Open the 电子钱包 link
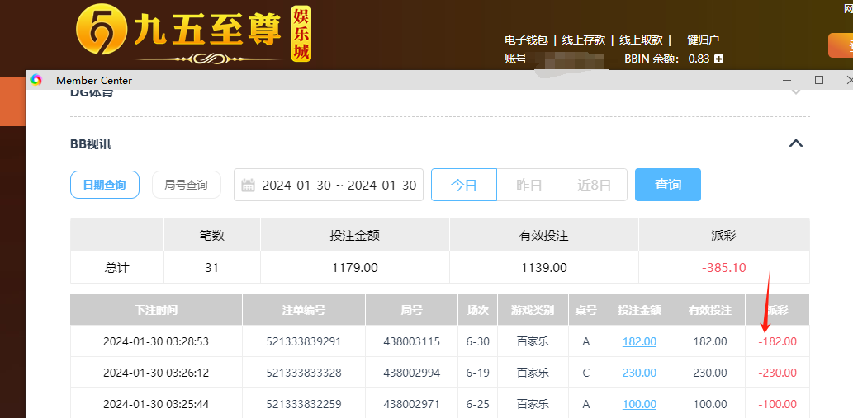 526,40
